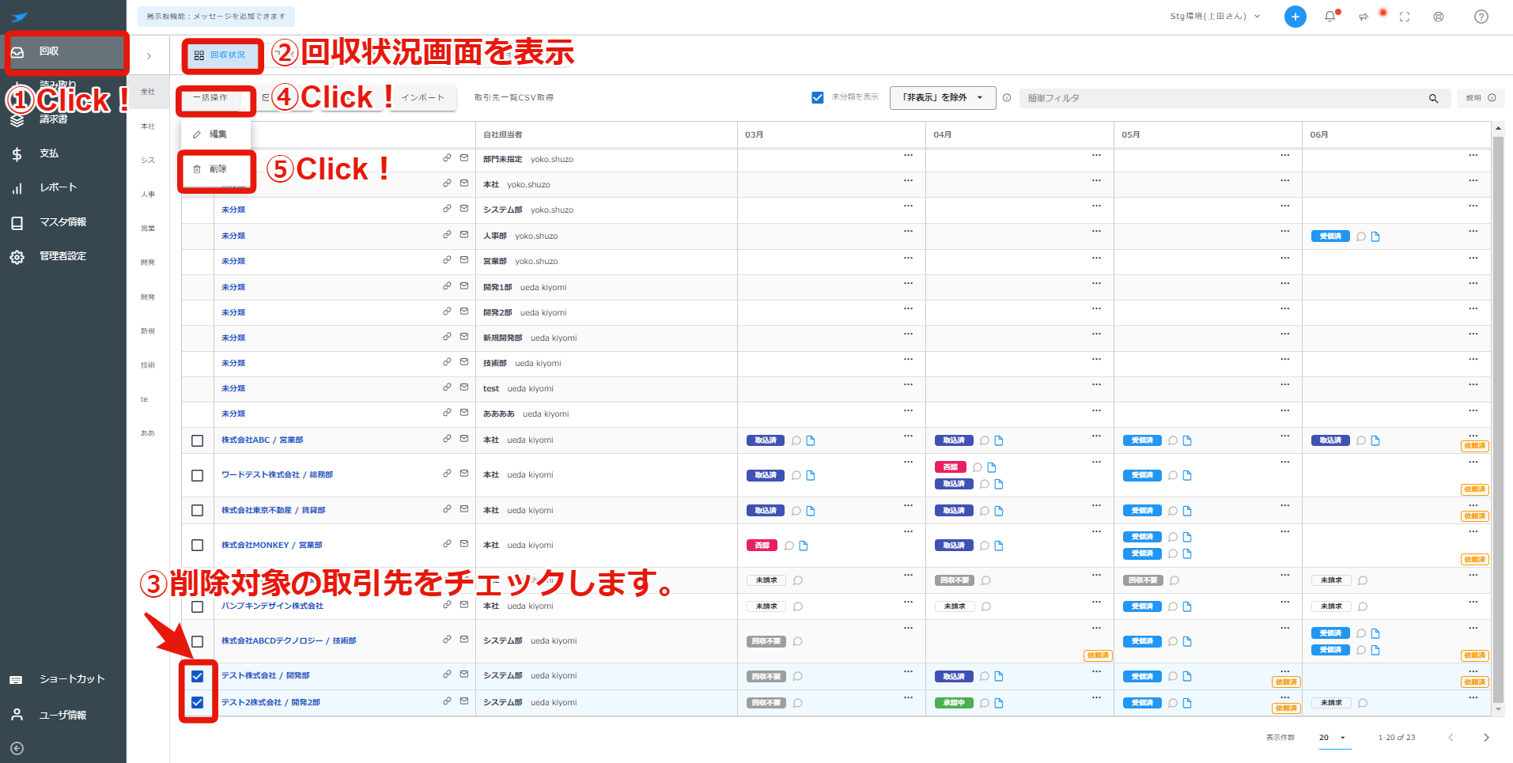This screenshot has width=1513, height=763.
Task: Click the link icon in テスト2株式会社 row
Action: tap(447, 701)
